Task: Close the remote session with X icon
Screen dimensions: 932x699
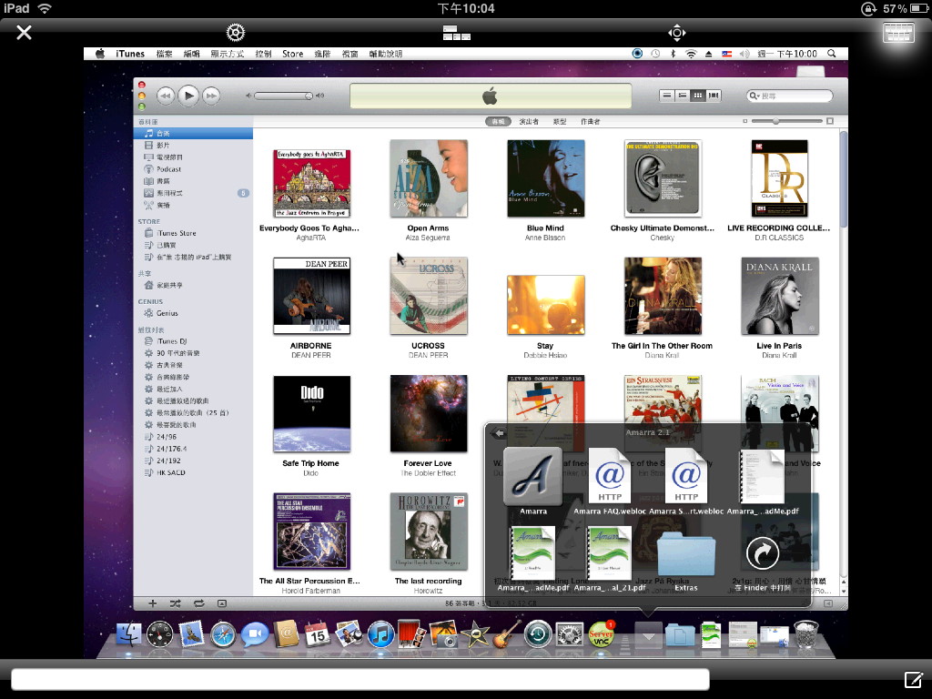Action: (24, 32)
